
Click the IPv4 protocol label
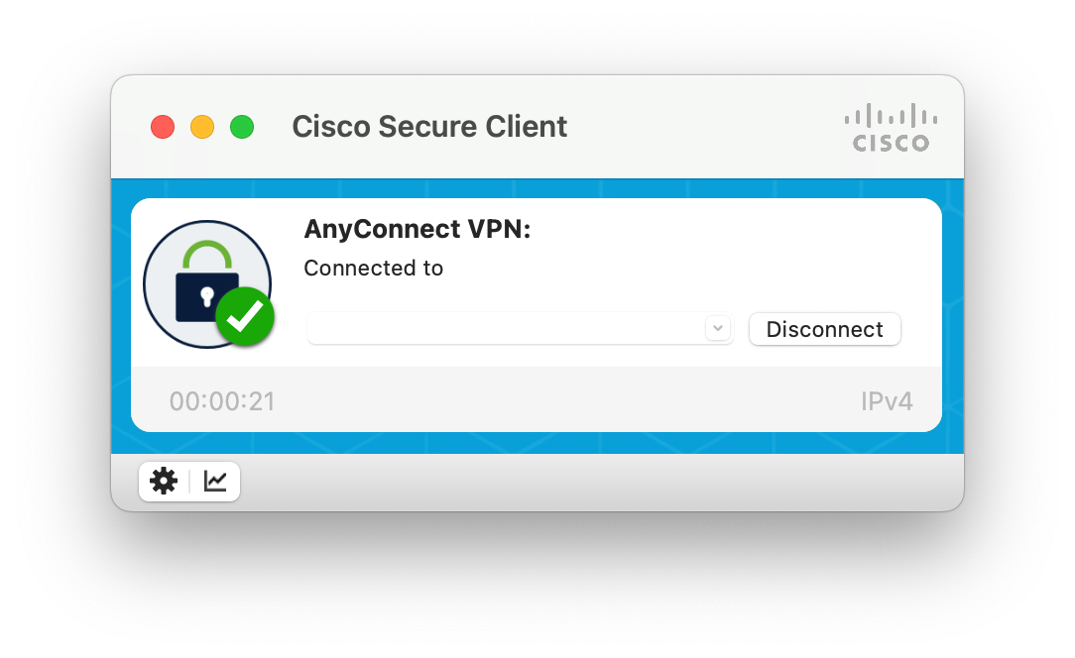point(887,401)
